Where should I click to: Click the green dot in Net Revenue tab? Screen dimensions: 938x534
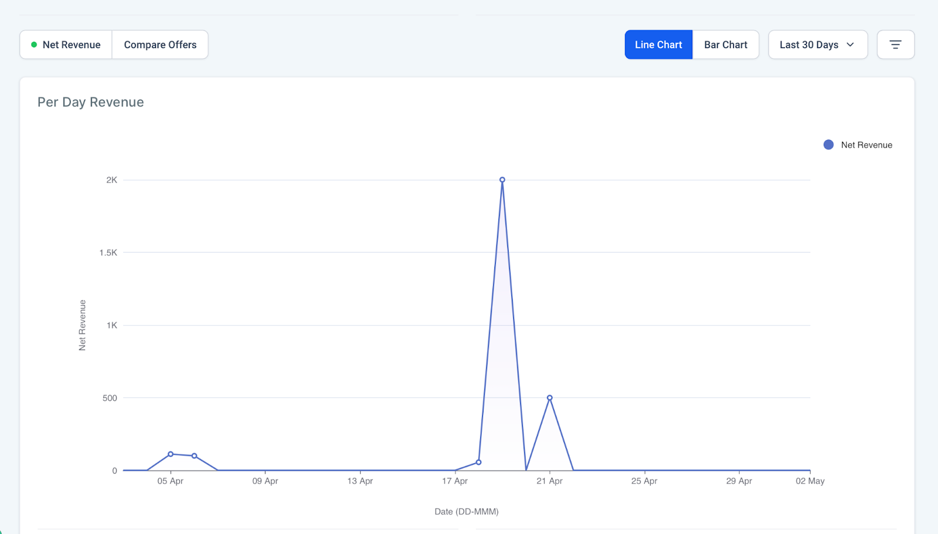coord(34,44)
